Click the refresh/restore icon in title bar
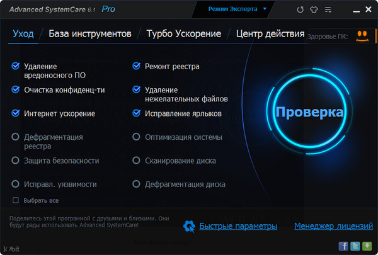Viewport: 378px width, 255px height. pos(300,9)
